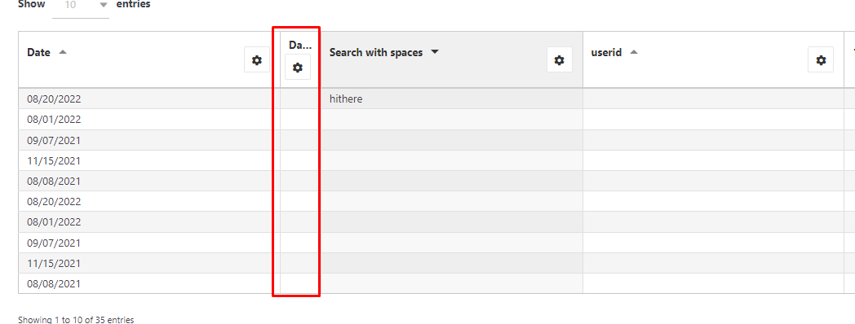Screen dimensions: 855x324
Task: Open gear settings of narrow Da... column
Action: tap(298, 67)
